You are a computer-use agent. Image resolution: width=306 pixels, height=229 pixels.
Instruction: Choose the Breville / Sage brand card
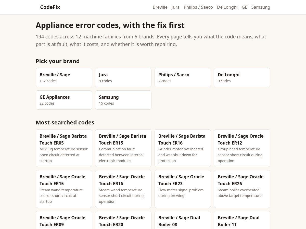[x=64, y=78]
